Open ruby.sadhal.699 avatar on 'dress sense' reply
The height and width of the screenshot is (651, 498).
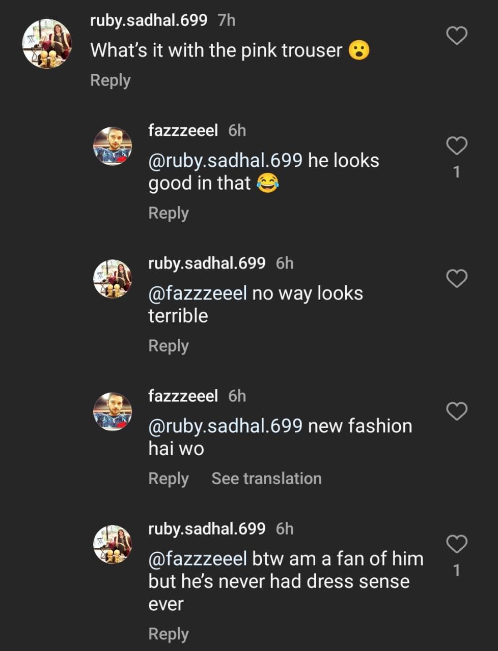point(113,544)
